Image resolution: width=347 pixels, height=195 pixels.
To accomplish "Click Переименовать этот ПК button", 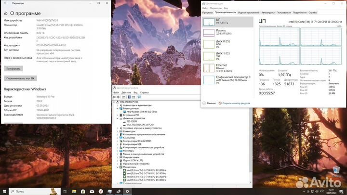I will 20,78.
